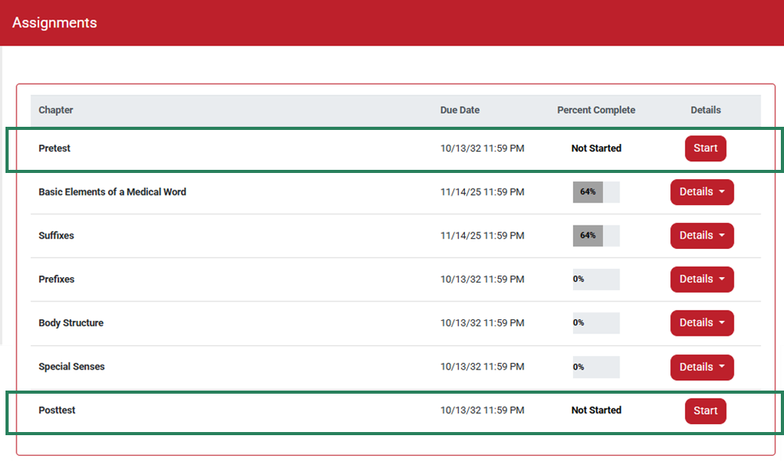Click the 64% progress bar for Suffixes
Viewport: 784px width, 461px height.
tap(596, 236)
